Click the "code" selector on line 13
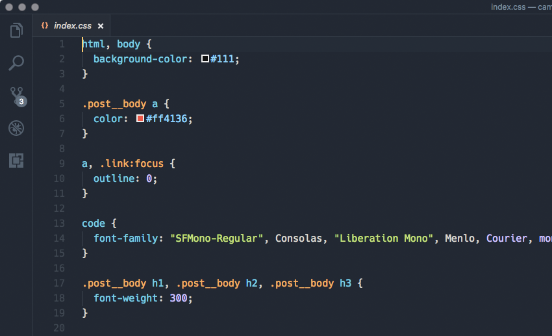The image size is (552, 336). click(x=94, y=224)
